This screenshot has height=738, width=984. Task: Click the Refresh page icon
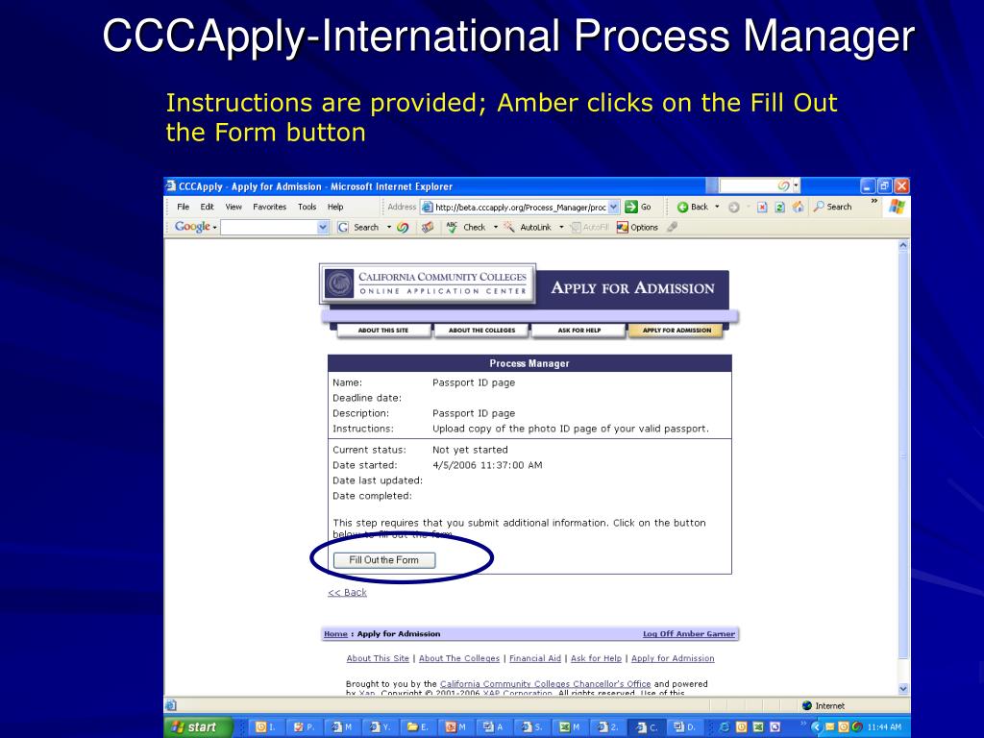tap(779, 208)
